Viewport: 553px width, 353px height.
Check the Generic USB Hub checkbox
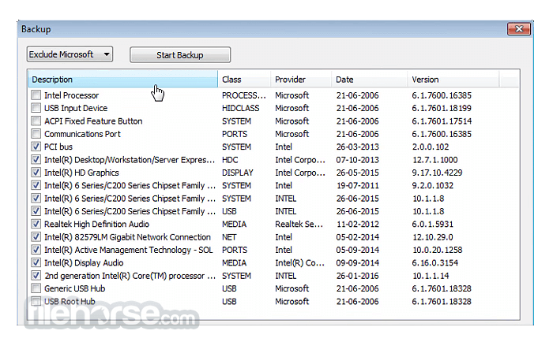[36, 288]
